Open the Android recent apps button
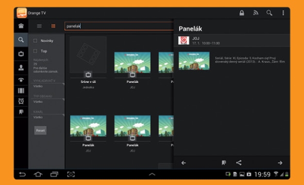The image size is (304, 185). [54, 174]
